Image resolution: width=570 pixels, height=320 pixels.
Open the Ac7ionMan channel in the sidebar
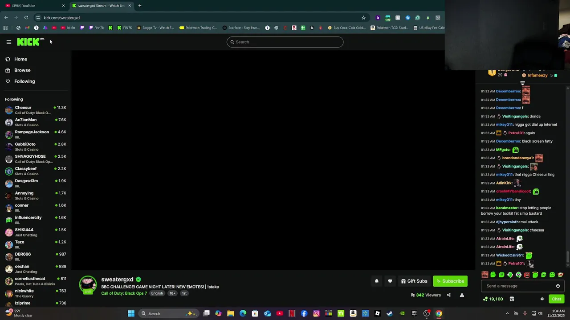pos(36,122)
